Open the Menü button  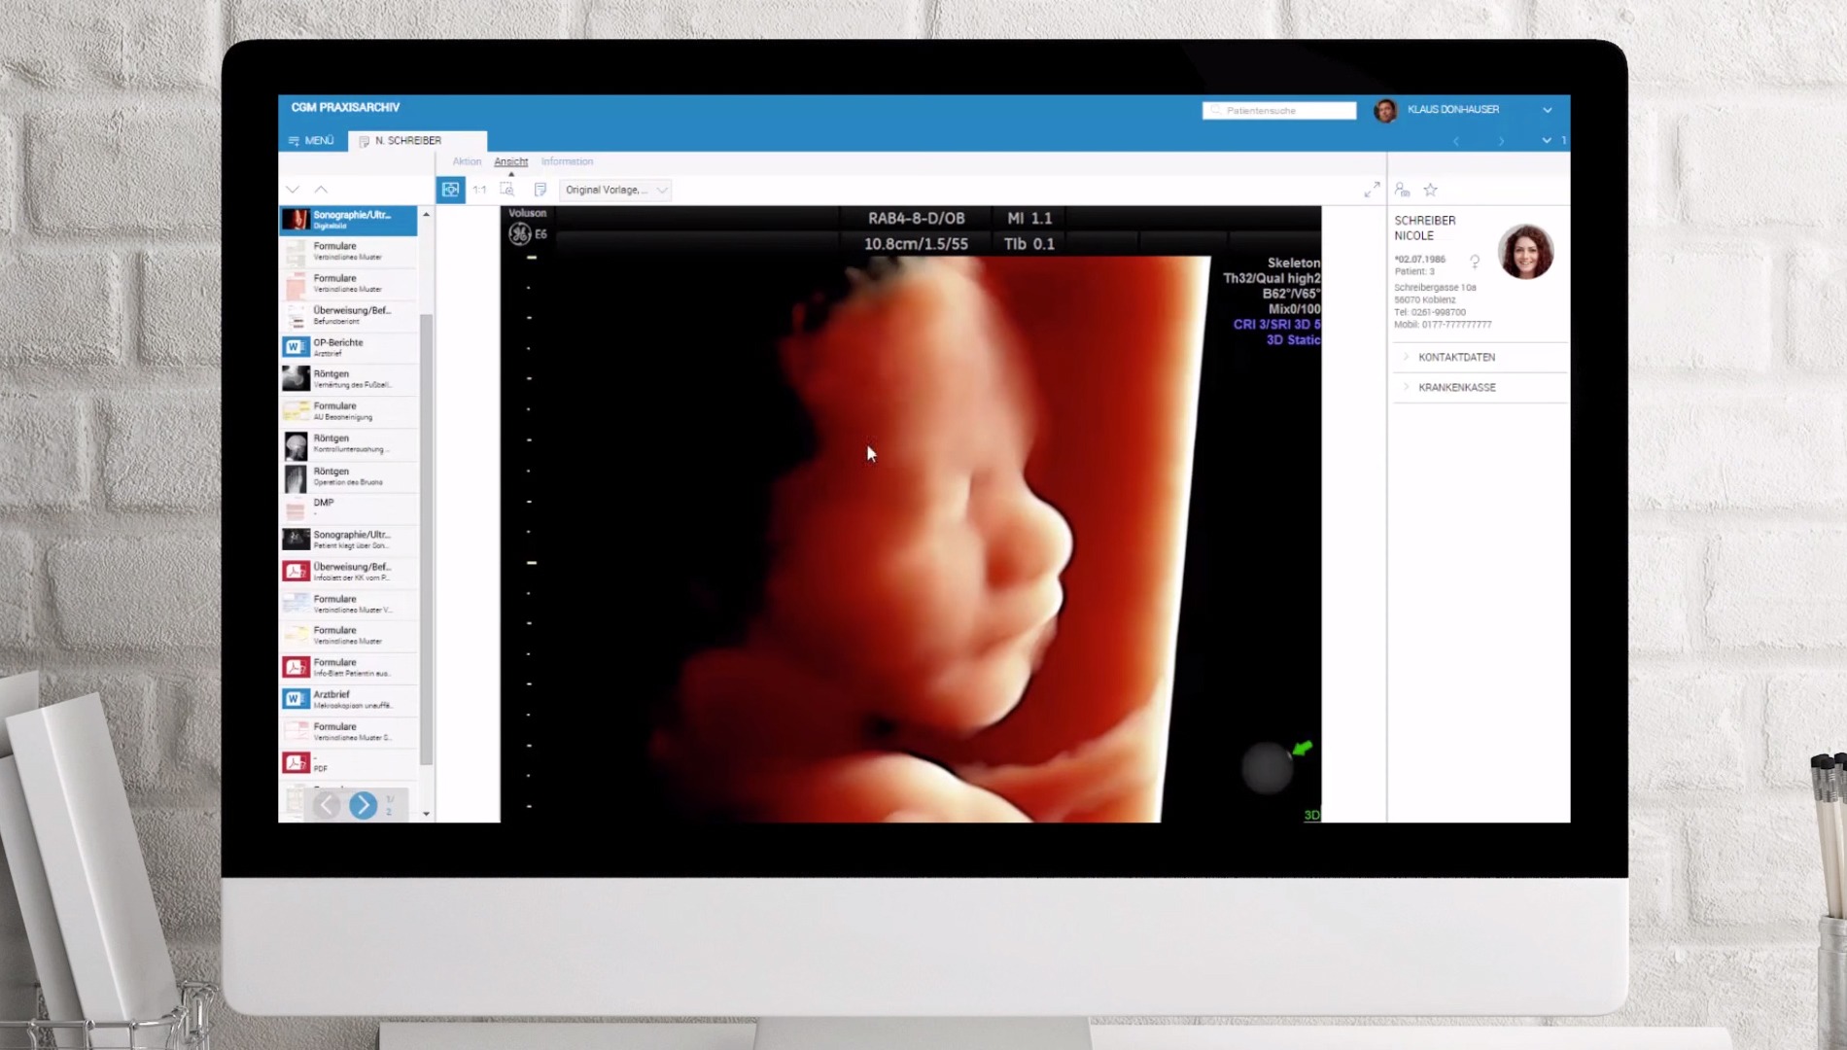point(311,141)
